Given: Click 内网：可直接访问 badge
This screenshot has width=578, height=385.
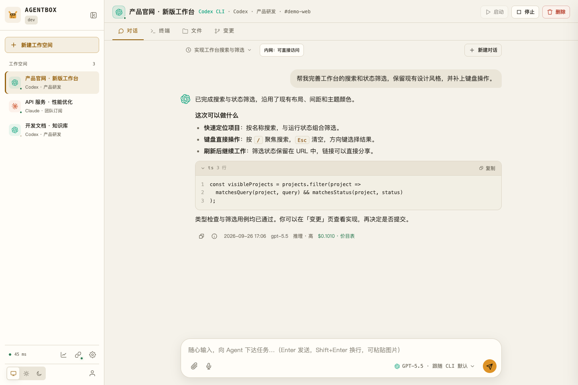Looking at the screenshot, I should tap(282, 50).
